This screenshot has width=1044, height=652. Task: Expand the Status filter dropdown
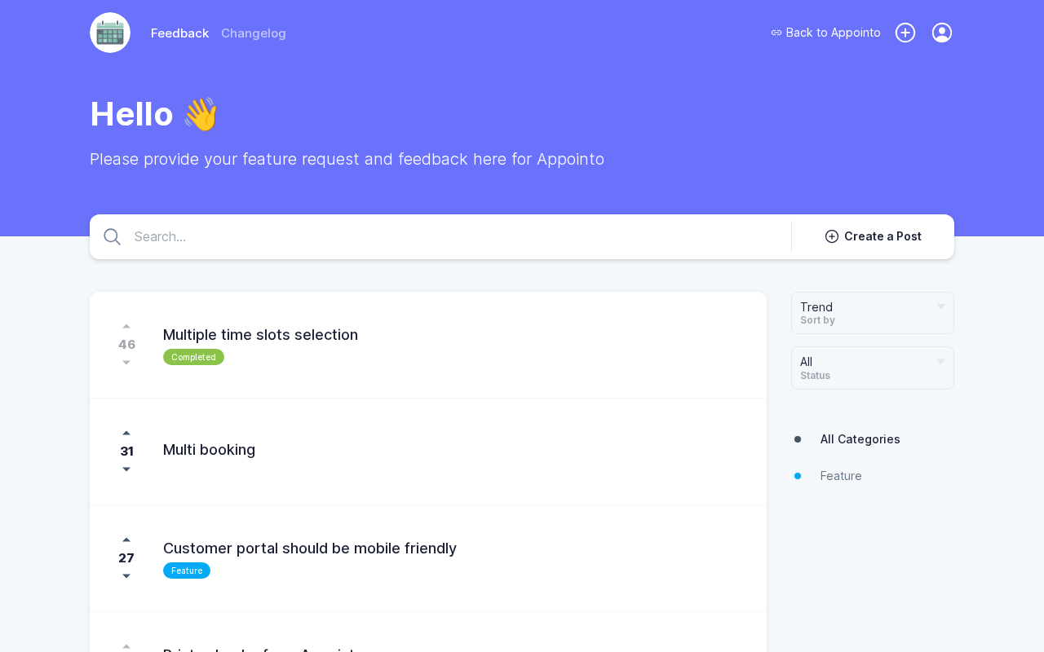pyautogui.click(x=872, y=368)
